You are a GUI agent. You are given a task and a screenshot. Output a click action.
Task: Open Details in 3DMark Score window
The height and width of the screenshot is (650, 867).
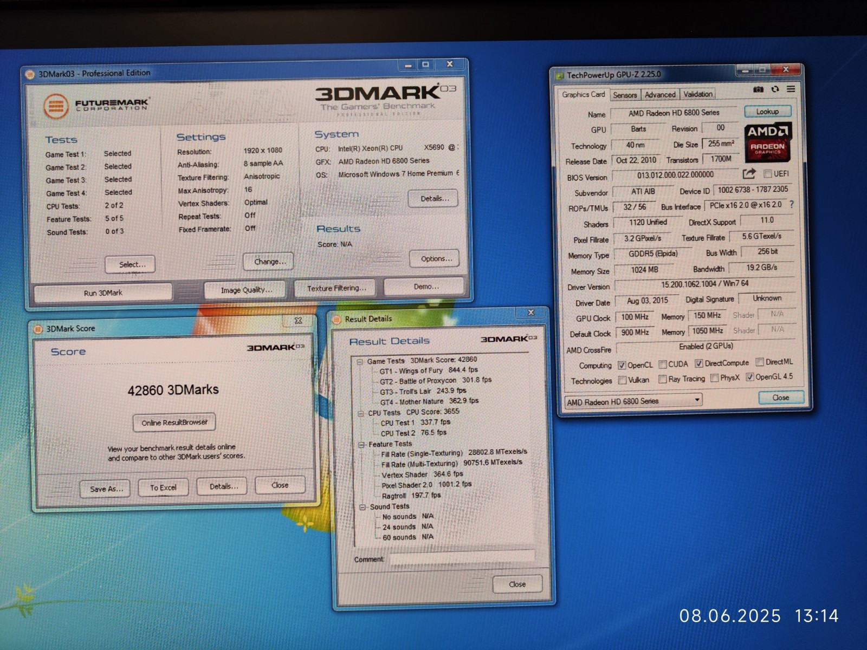[x=223, y=486]
